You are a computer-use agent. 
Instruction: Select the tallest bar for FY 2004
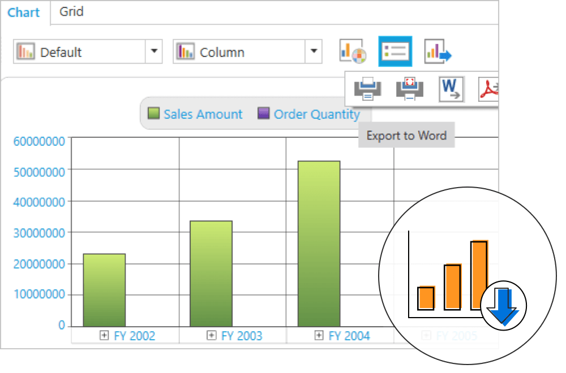(319, 243)
